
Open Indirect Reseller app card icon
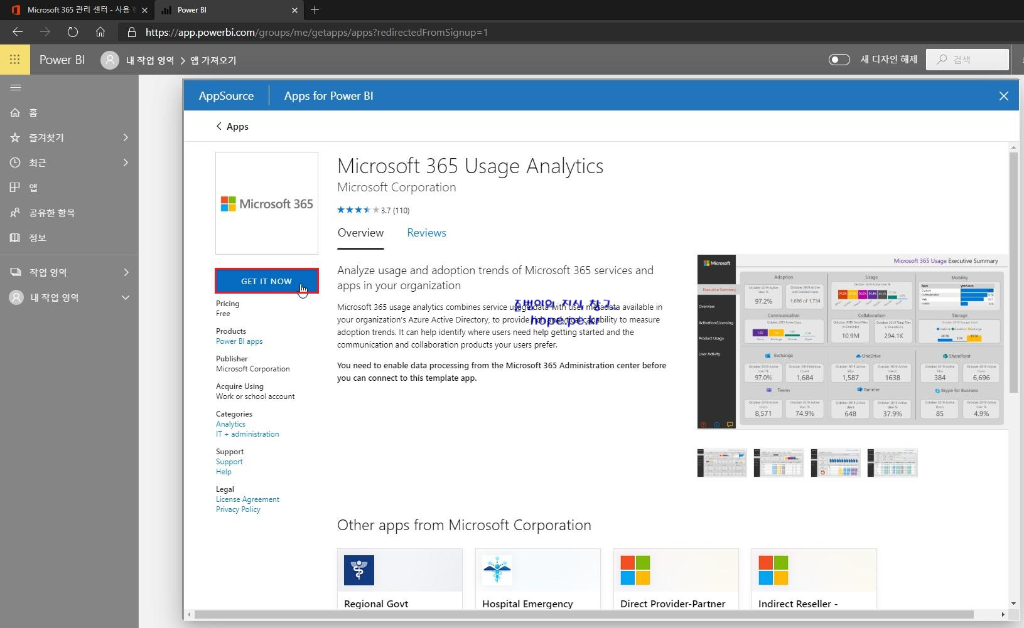coord(773,570)
